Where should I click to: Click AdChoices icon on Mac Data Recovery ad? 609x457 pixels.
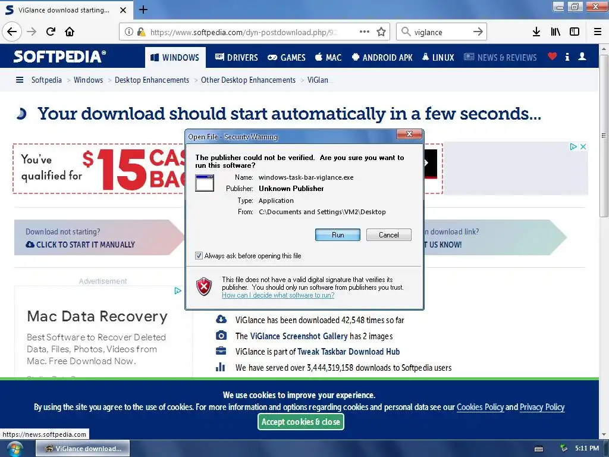(178, 290)
